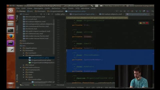The height and width of the screenshot is (90, 160).
Task: Switch to the 02-value-objects.md tab
Action: [111, 14]
